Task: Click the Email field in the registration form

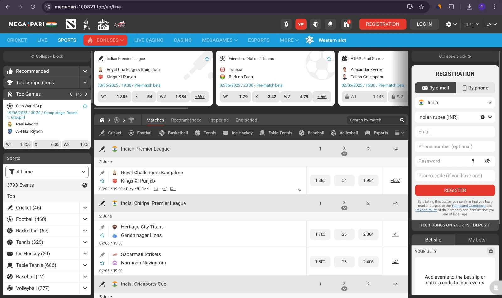Action: (455, 132)
